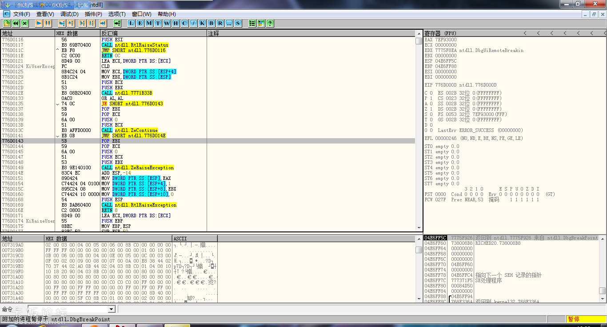Select EAX 7EF93000 register row

point(440,40)
